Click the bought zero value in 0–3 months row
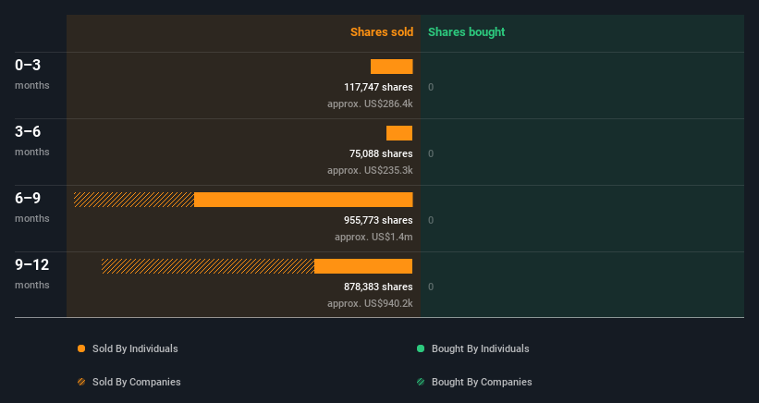Screen dimensions: 759x403 pyautogui.click(x=431, y=88)
